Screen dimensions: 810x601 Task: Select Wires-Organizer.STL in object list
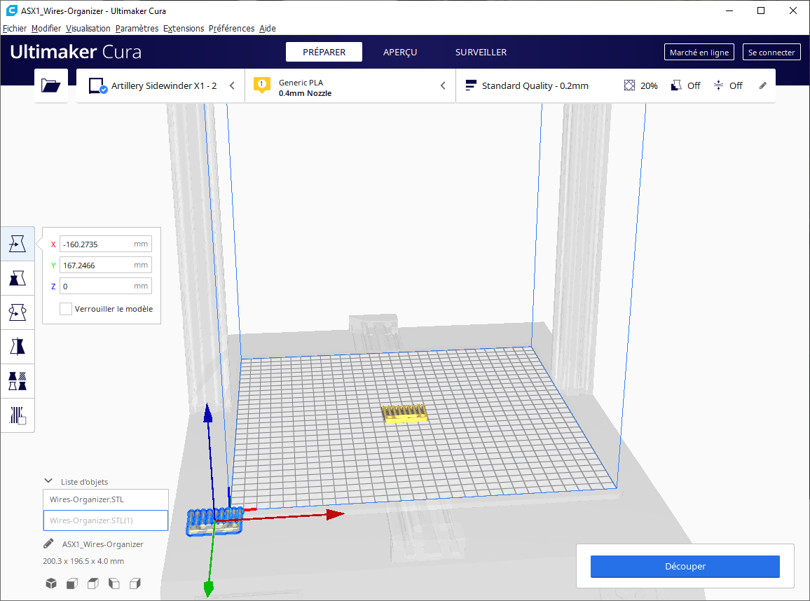click(x=106, y=499)
